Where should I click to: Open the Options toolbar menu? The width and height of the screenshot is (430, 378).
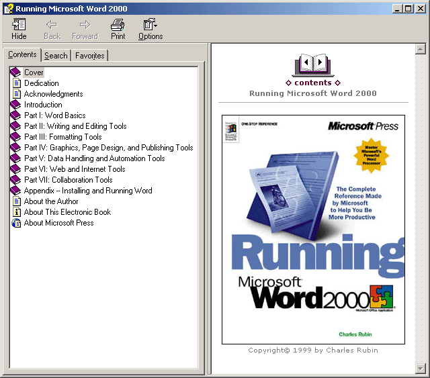click(x=150, y=29)
